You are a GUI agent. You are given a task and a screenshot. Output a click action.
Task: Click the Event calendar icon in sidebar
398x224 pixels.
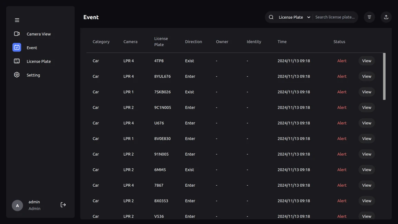[17, 47]
